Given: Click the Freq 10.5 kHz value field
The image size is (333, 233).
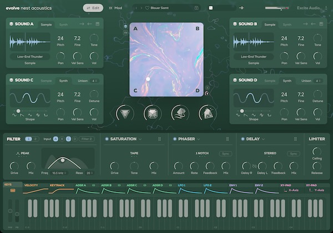Looking at the screenshot, I should pyautogui.click(x=59, y=173).
